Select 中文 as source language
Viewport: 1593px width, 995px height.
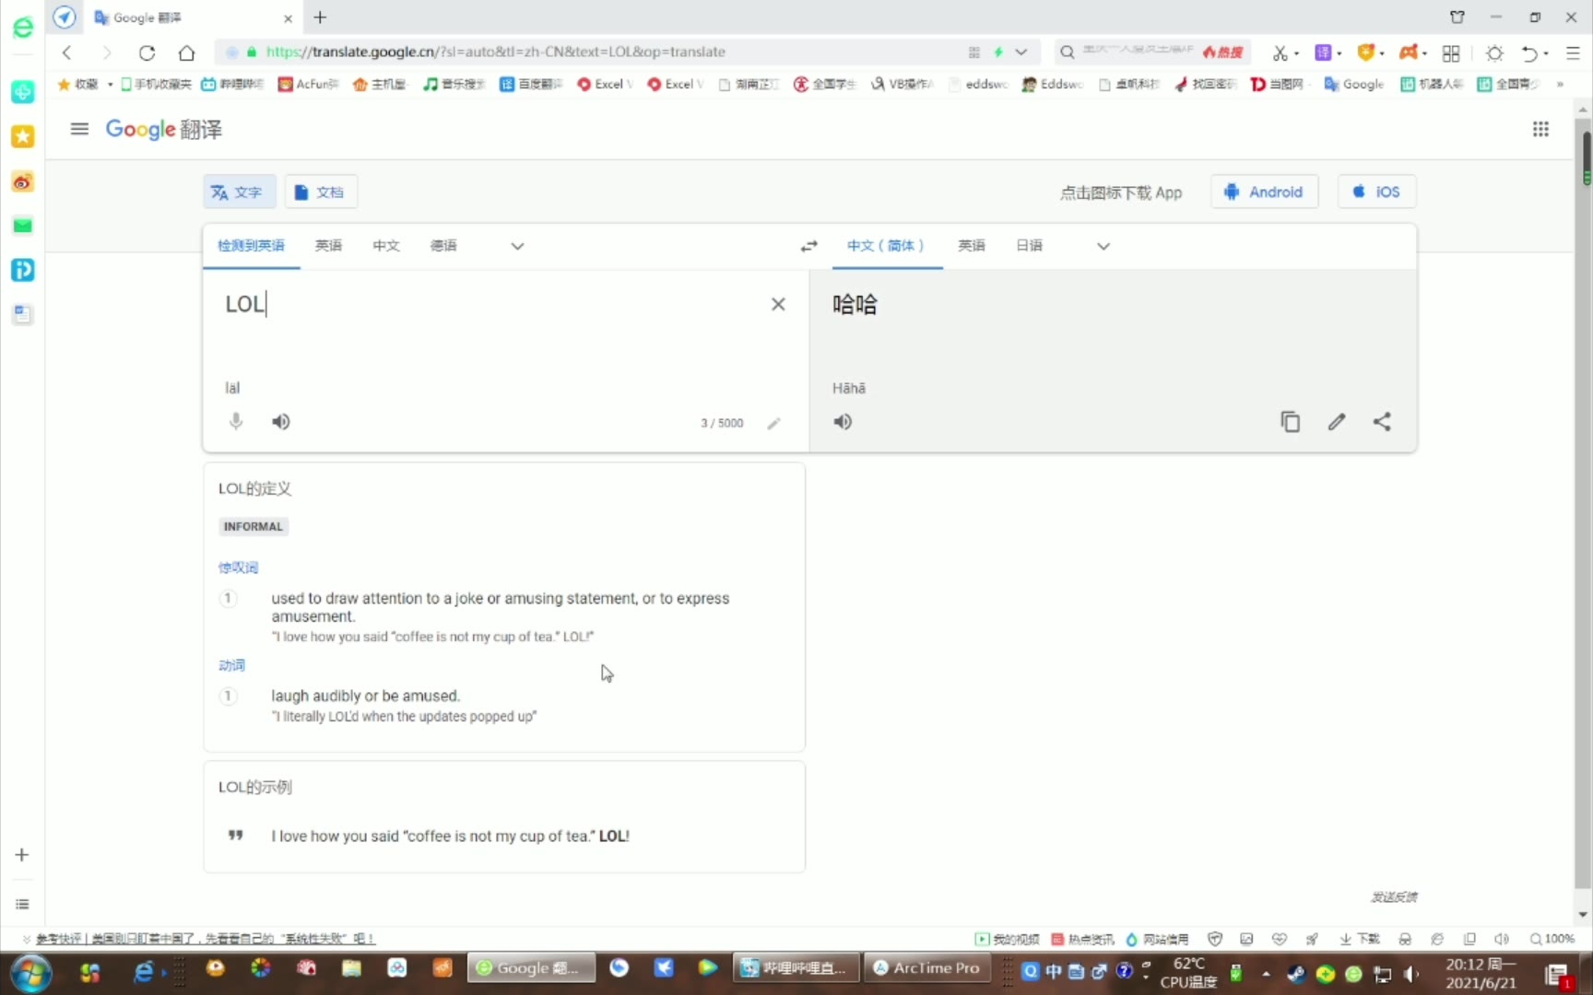tap(386, 246)
